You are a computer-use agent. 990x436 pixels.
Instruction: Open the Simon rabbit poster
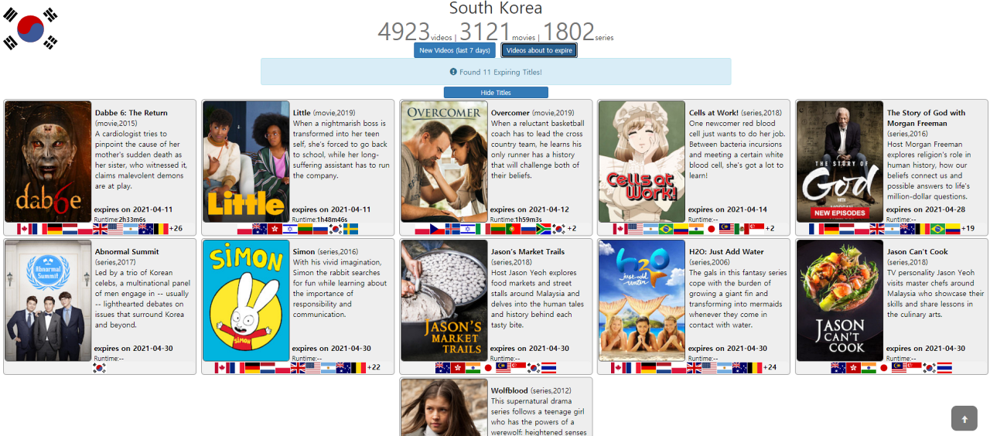(x=246, y=301)
